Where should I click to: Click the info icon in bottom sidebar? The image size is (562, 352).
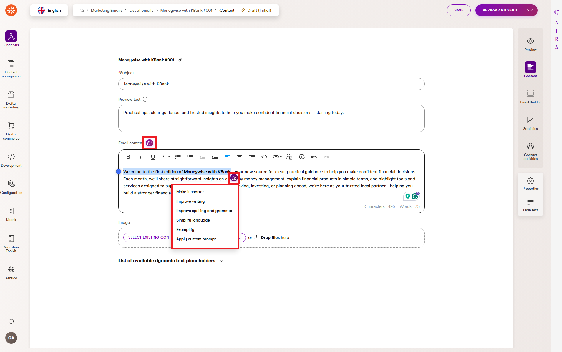(x=11, y=321)
